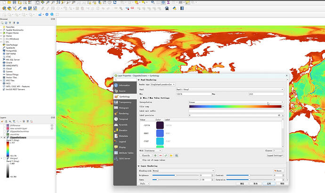Open the Attribute Tables page

125,153
